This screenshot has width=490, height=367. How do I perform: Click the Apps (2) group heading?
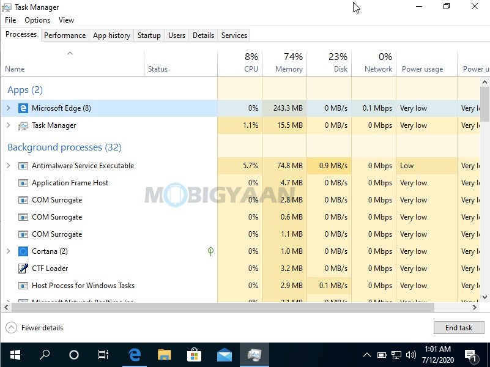click(x=25, y=90)
